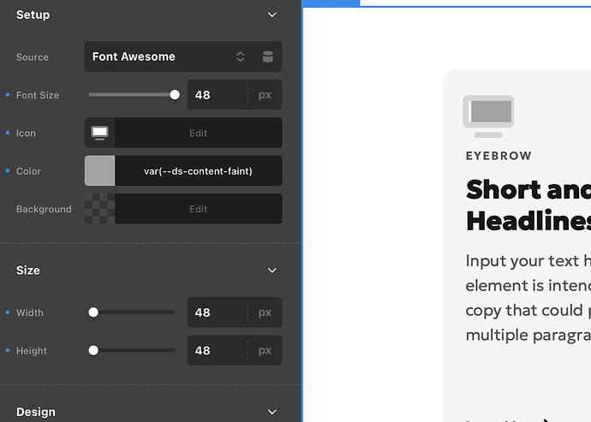Open the transparent Background swatch

[100, 209]
